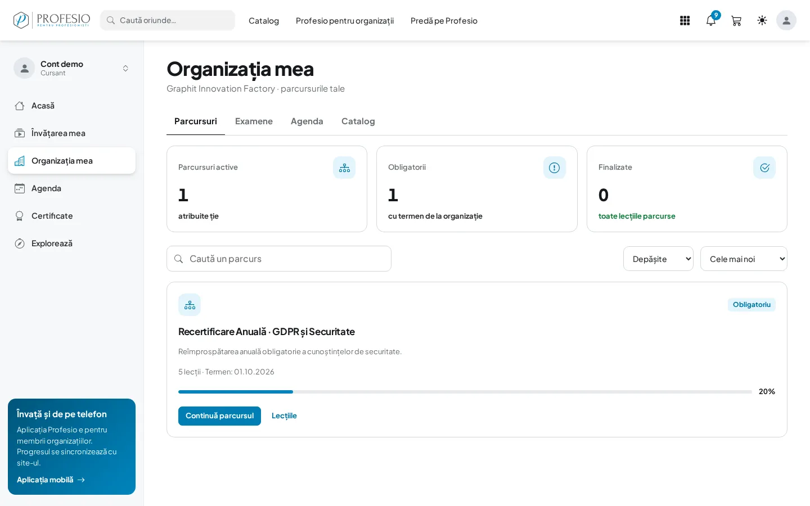Click the Finalizate checkmark icon

[764, 168]
